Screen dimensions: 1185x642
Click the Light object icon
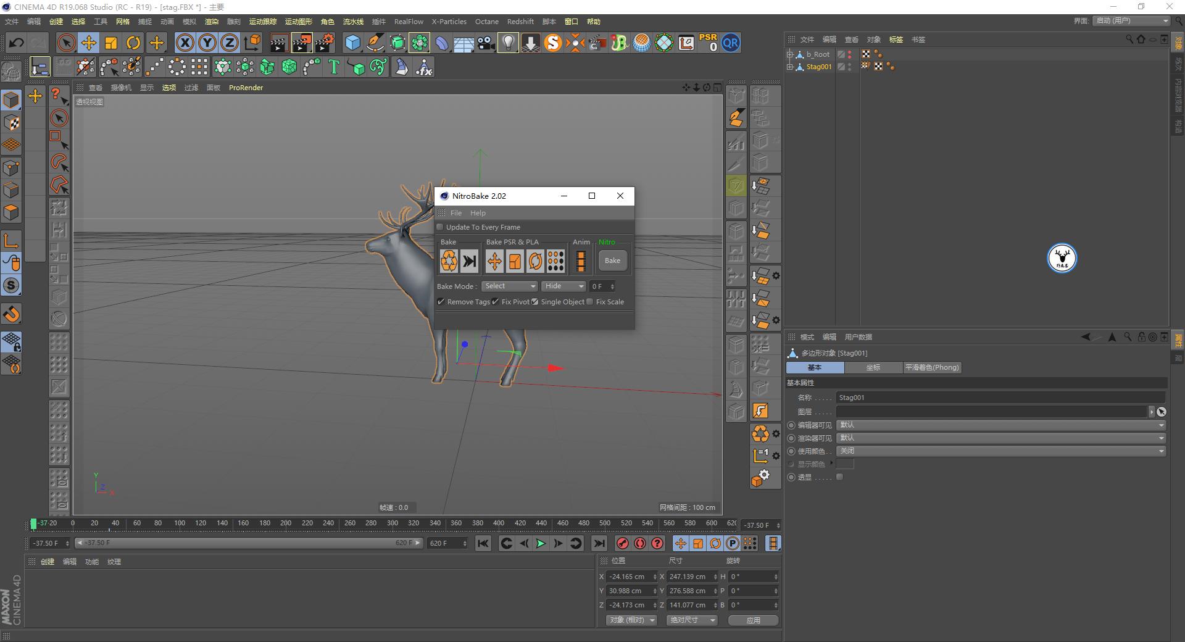click(508, 43)
